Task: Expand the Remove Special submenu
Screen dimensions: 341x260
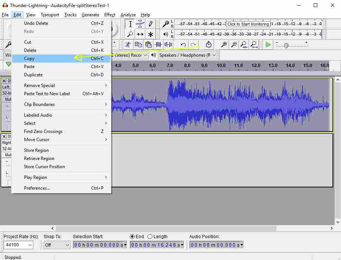Action: pyautogui.click(x=39, y=86)
